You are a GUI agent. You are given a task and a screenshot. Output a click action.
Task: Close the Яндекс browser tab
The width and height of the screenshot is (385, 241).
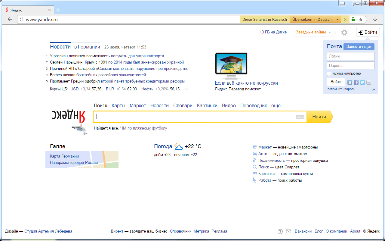[x=49, y=10]
